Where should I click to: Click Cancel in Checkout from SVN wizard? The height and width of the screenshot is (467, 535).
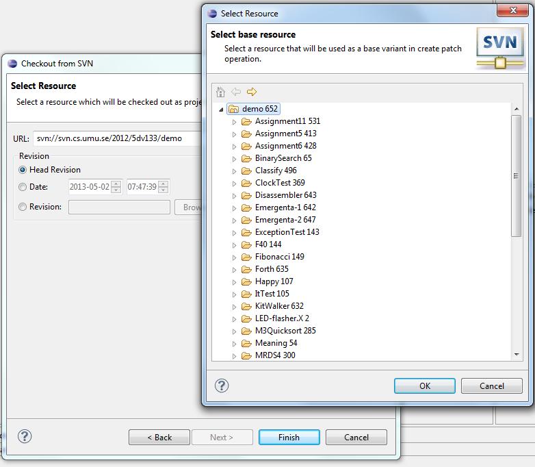pyautogui.click(x=356, y=437)
